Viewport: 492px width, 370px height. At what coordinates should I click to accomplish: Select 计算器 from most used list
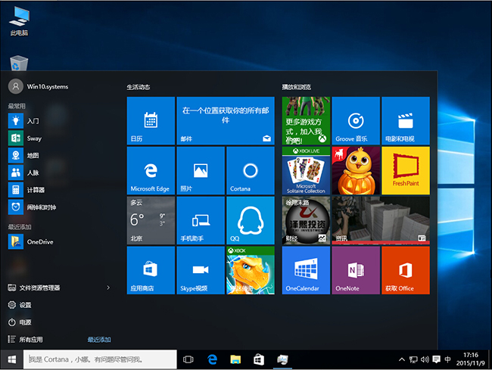click(37, 190)
